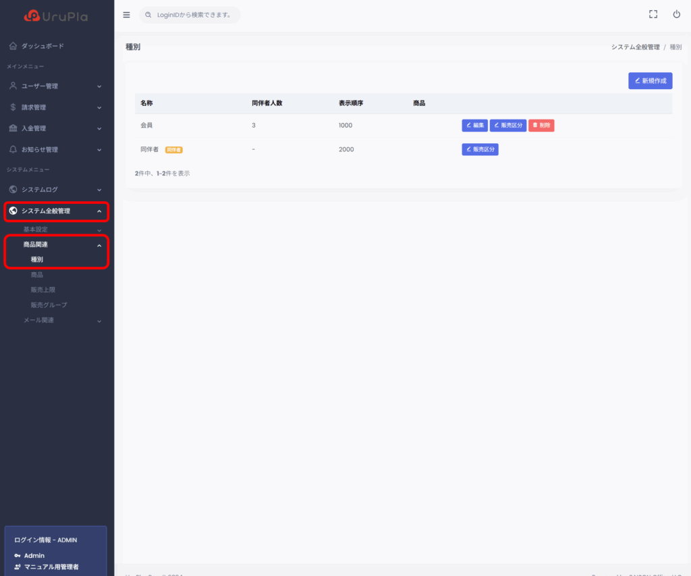Focus the LoginID search field
The image size is (691, 576).
point(194,14)
